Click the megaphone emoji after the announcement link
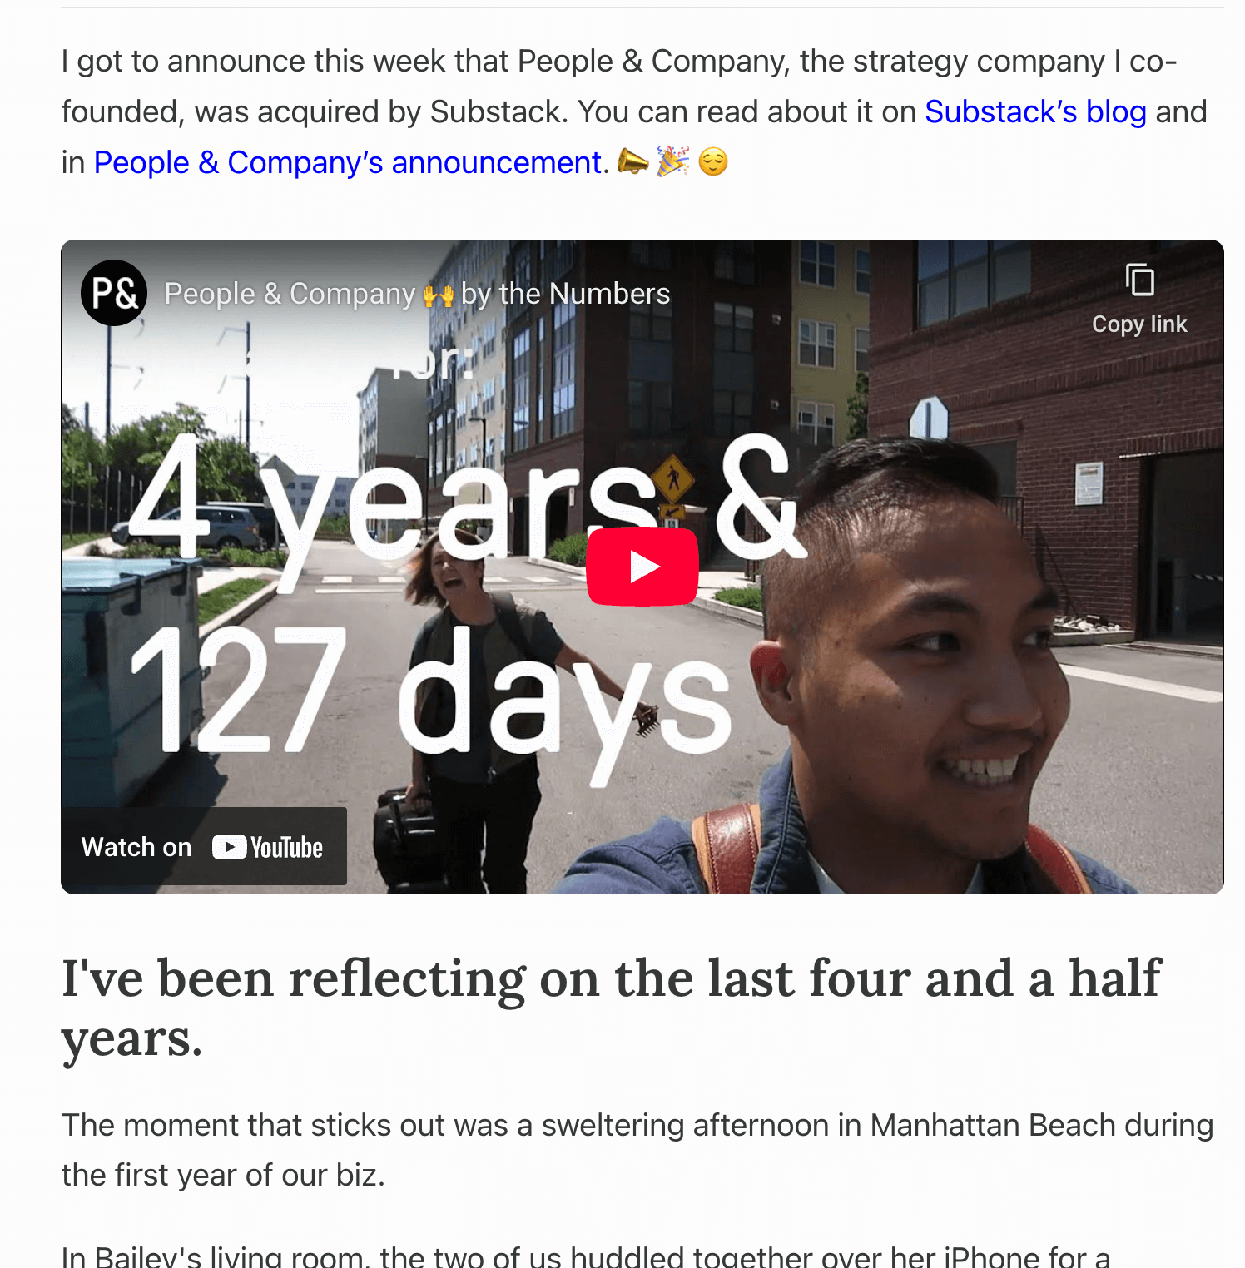 (632, 161)
